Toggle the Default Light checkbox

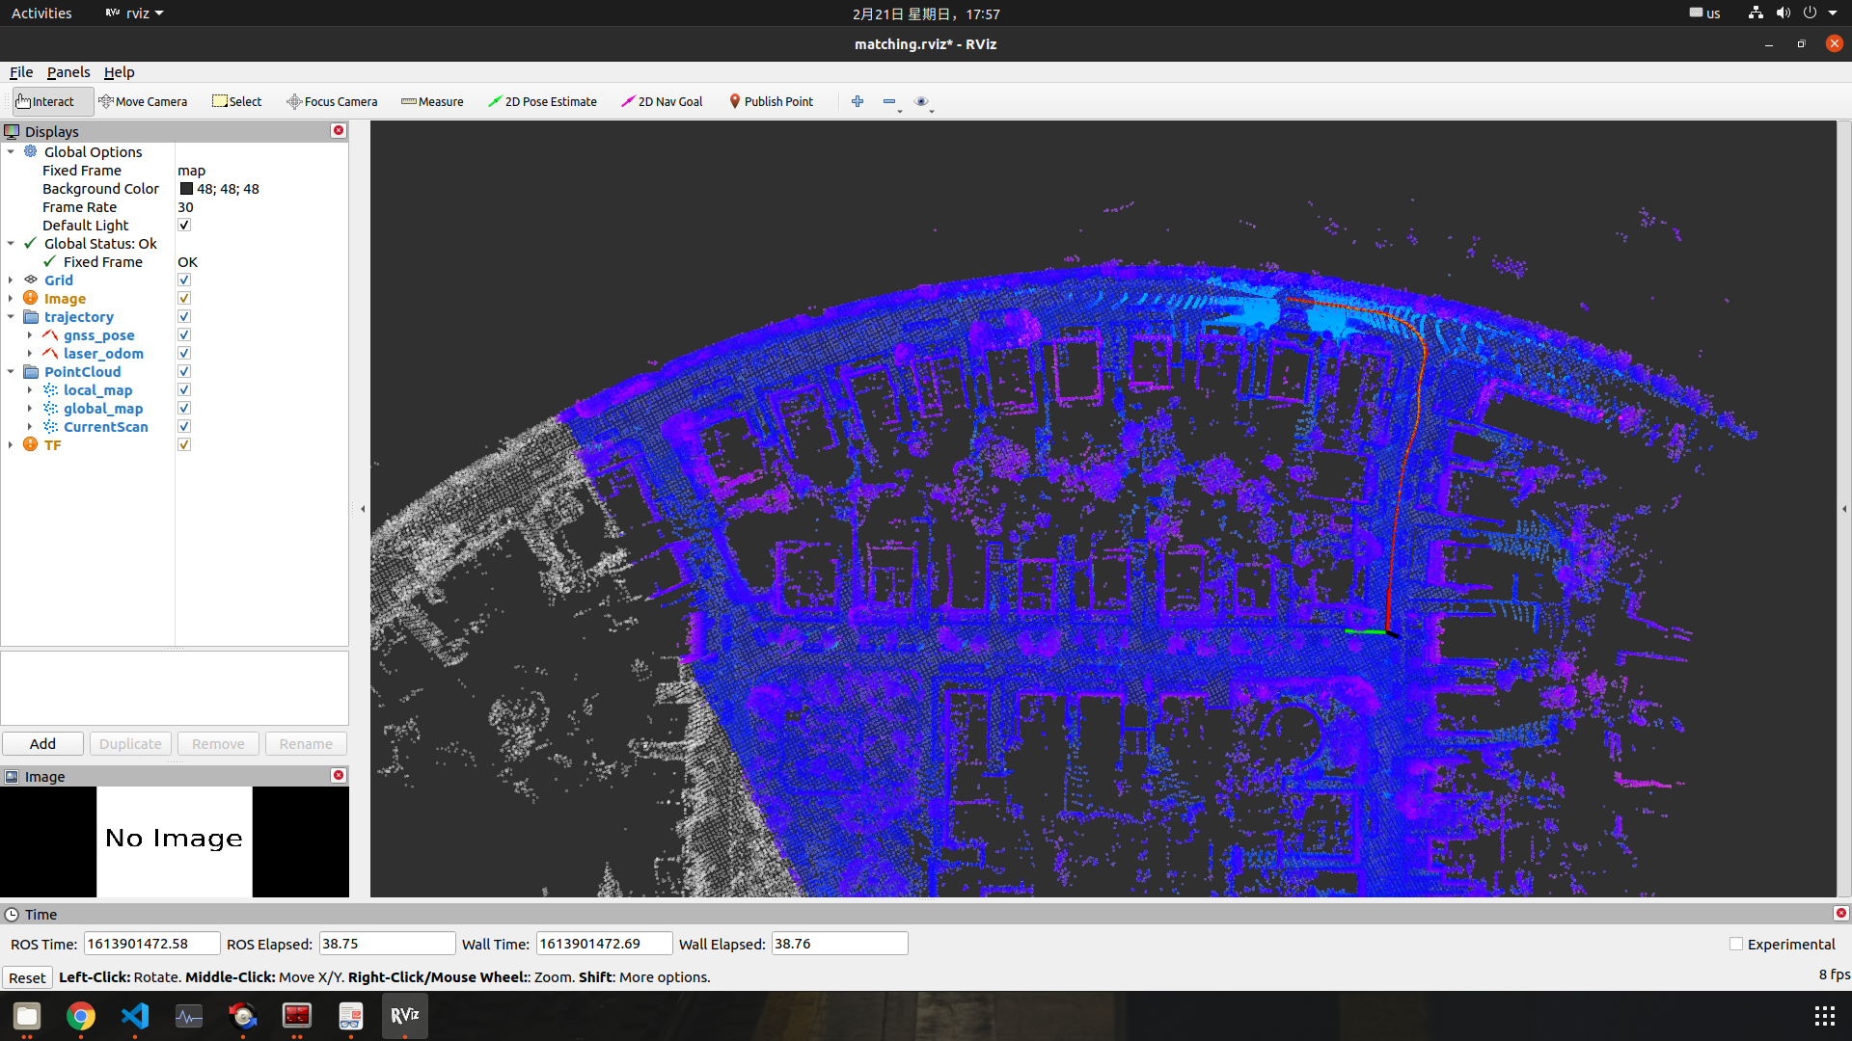click(184, 225)
